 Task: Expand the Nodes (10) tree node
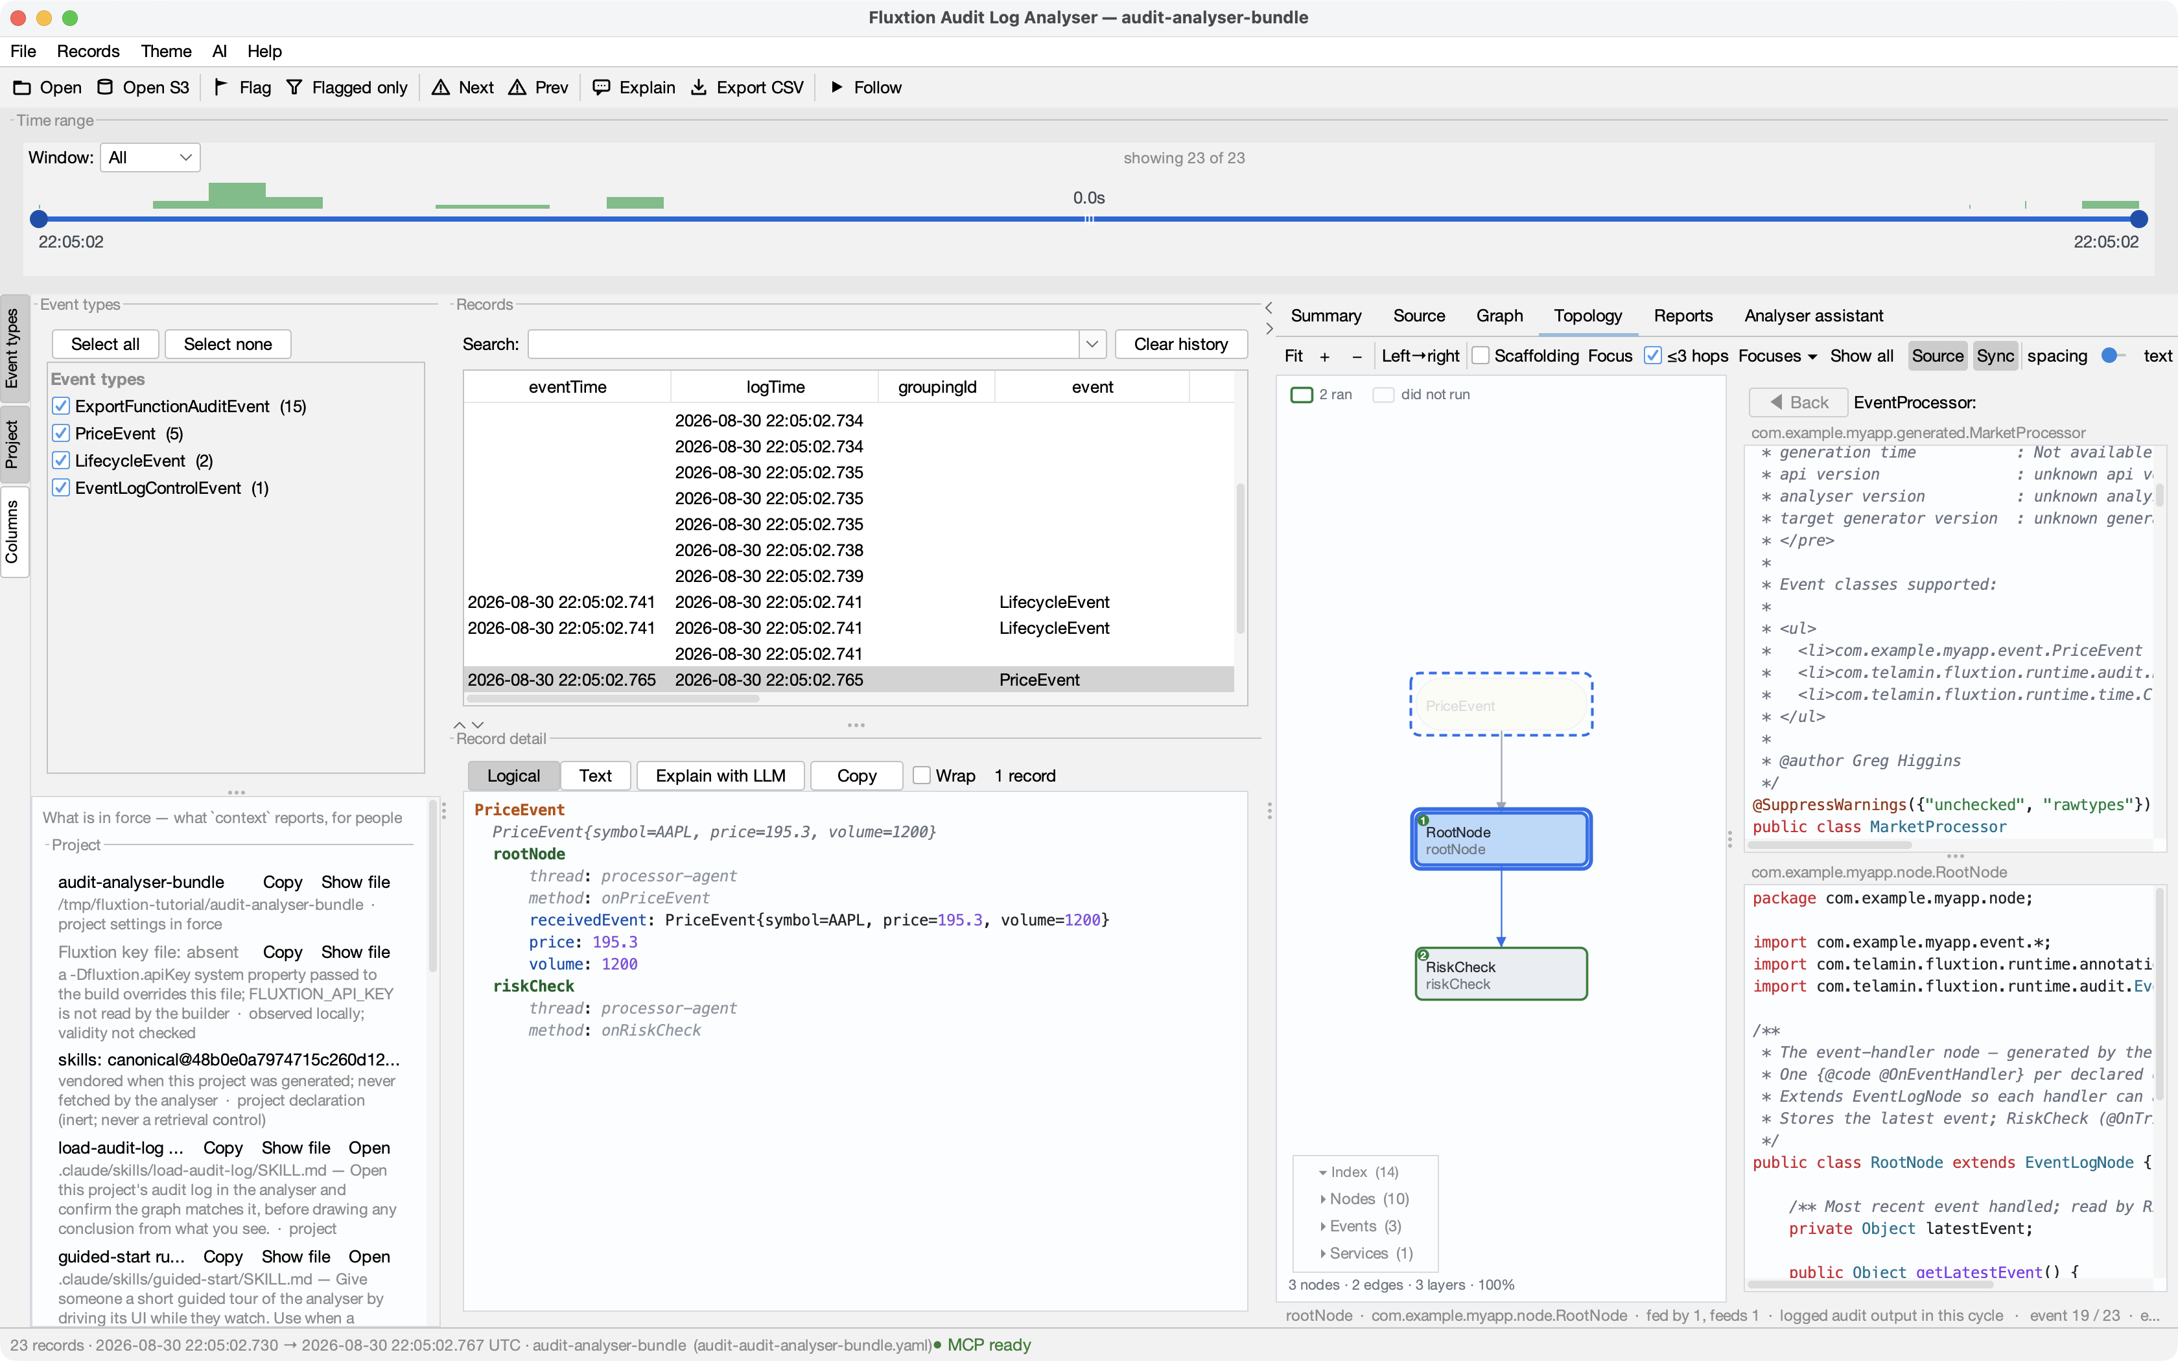click(1323, 1199)
